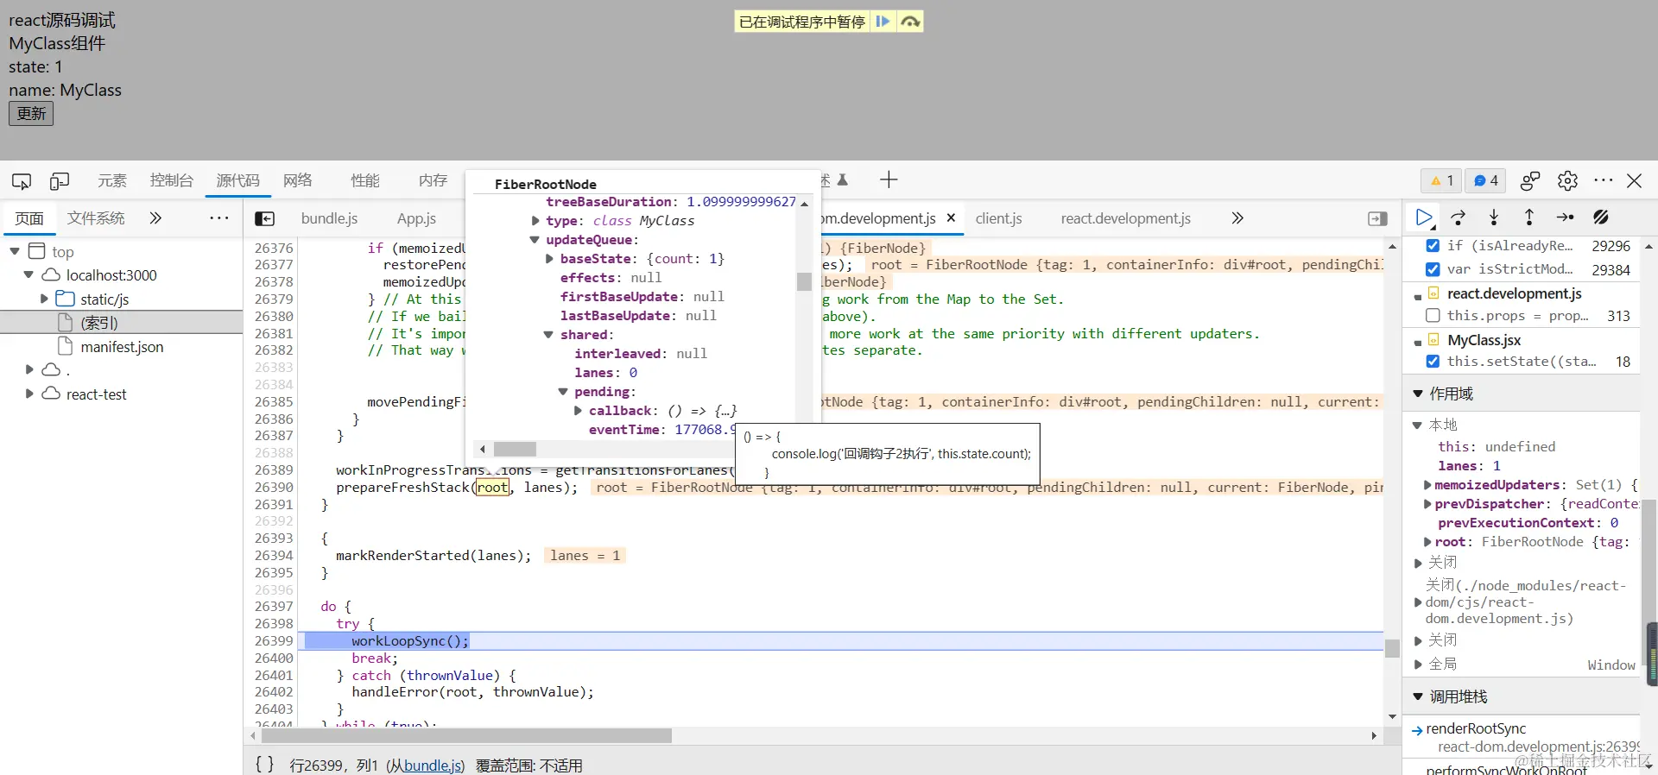Select the (索引) file
This screenshot has width=1658, height=775.
coord(99,323)
